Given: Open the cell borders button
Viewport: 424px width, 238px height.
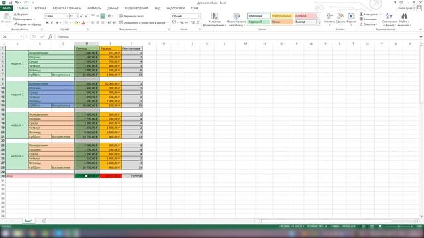Looking at the screenshot, I should coord(66,23).
